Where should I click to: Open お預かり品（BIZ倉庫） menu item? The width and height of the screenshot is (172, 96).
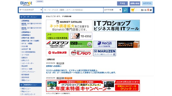pos(30,41)
